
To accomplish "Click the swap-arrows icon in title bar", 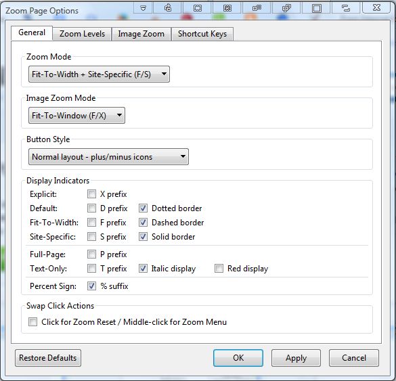I will [x=346, y=8].
